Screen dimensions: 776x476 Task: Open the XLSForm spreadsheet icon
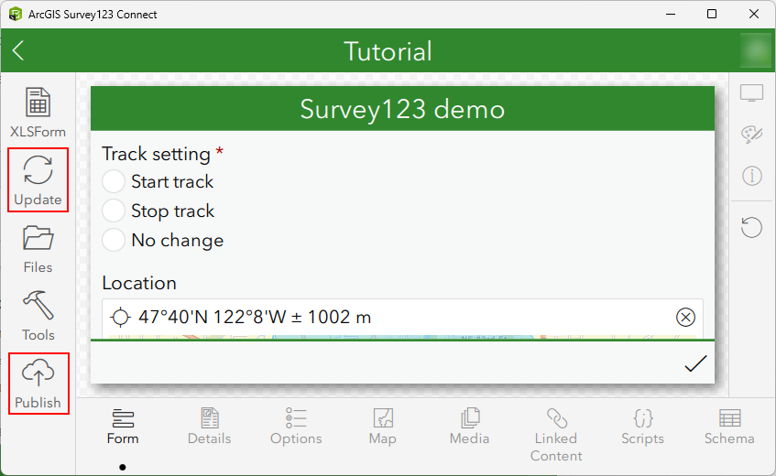pos(38,103)
